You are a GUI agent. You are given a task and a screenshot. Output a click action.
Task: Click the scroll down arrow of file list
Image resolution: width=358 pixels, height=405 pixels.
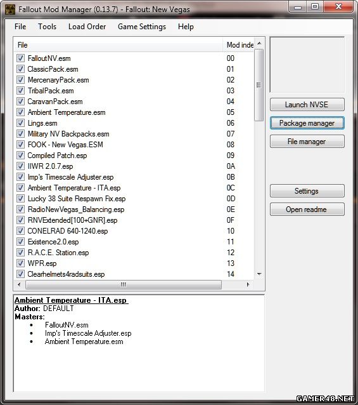coord(259,274)
